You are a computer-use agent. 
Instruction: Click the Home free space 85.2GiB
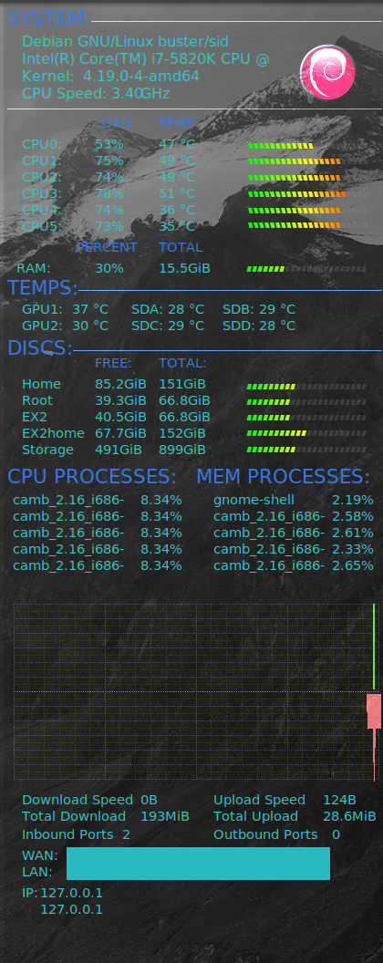point(120,385)
